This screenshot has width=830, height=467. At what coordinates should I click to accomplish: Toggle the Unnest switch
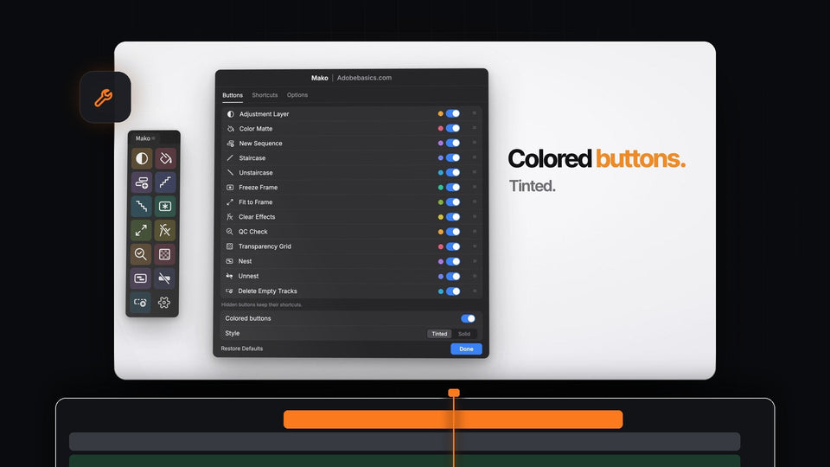[452, 277]
